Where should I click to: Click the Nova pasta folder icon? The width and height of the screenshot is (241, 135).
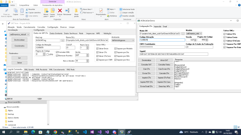click(76, 11)
